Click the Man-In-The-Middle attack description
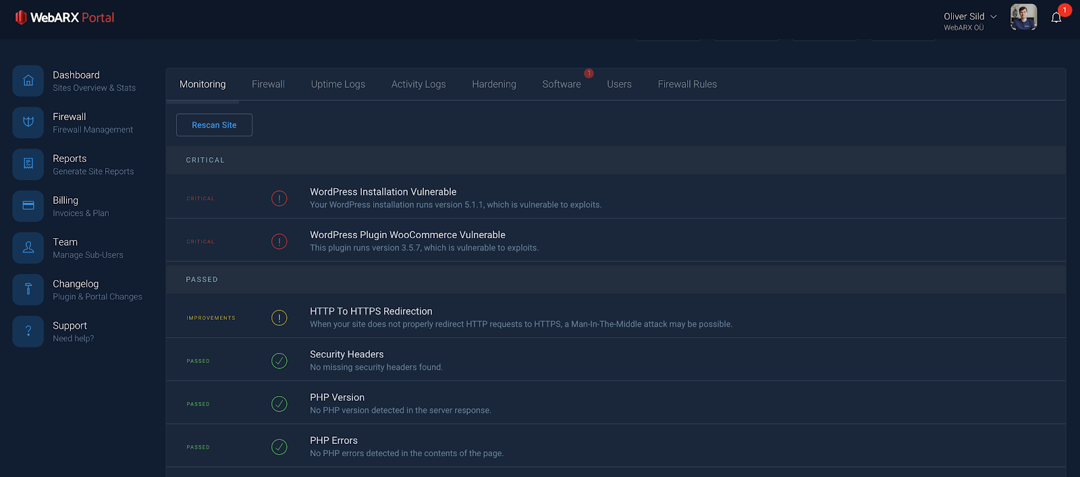 [521, 325]
